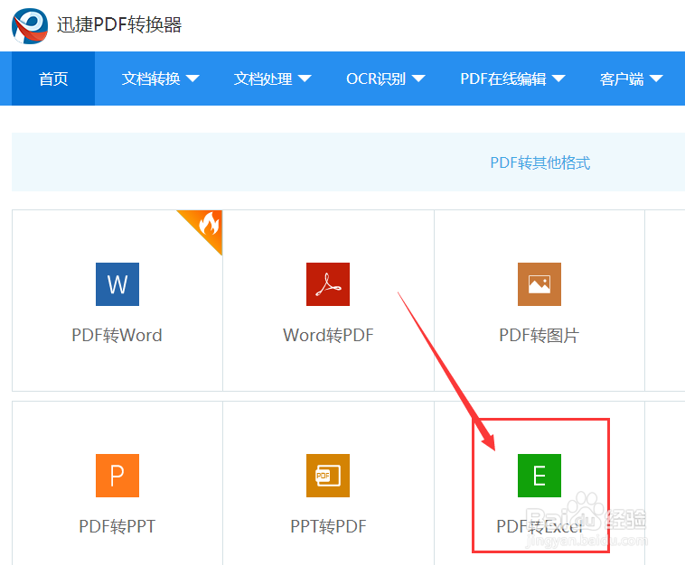This screenshot has width=685, height=565.
Task: Click the PDF转图片 label
Action: click(540, 335)
